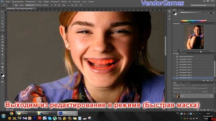Open the layer blend mode dropdown
Screen dimensions: 216x121
tap(185, 88)
